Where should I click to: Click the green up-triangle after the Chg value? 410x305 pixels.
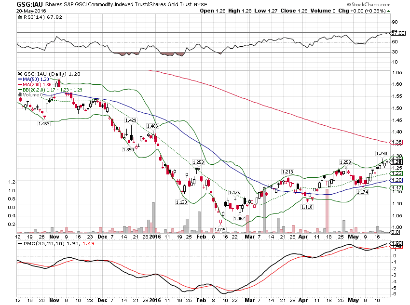[389, 11]
